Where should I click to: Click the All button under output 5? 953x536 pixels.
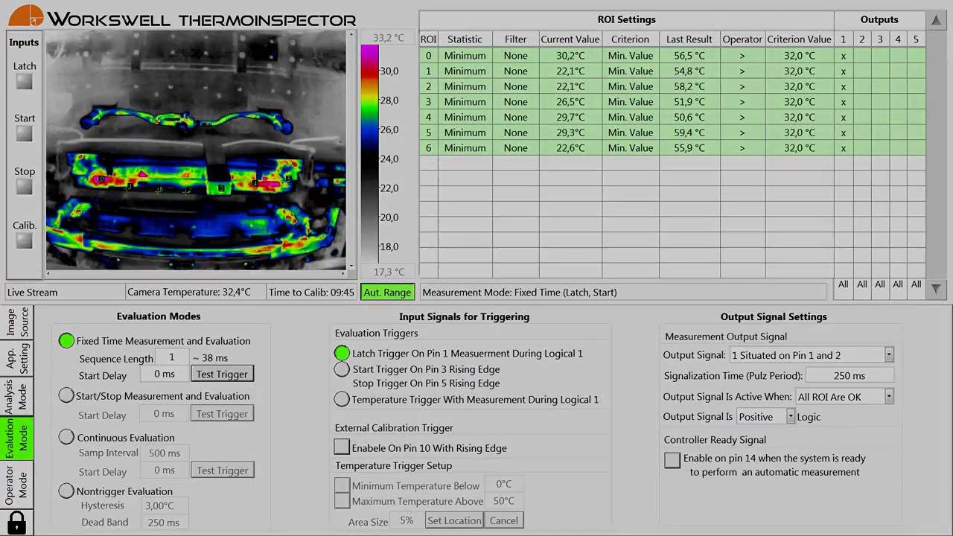point(916,284)
